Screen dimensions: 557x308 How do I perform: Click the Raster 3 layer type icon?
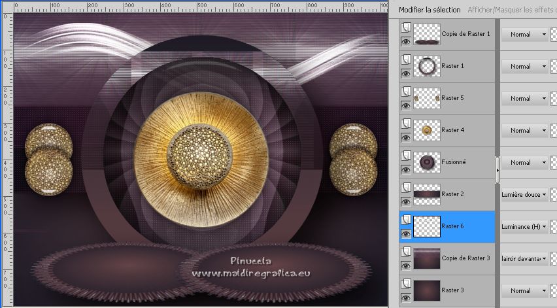click(405, 284)
